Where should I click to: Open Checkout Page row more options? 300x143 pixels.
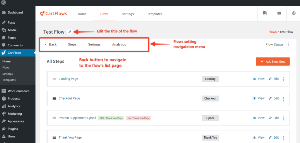(x=283, y=99)
